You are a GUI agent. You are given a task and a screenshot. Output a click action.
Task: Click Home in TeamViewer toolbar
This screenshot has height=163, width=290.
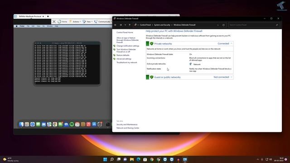coord(63,22)
